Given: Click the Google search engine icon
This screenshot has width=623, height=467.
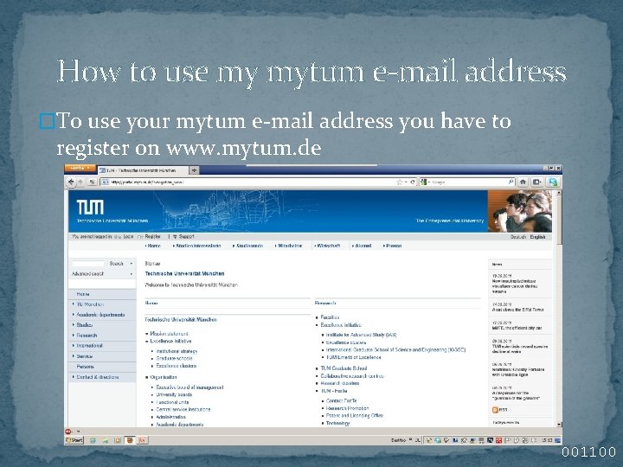Looking at the screenshot, I should coord(423,182).
